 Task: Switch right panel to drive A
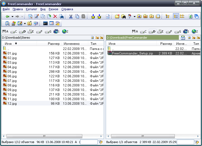click(x=135, y=31)
